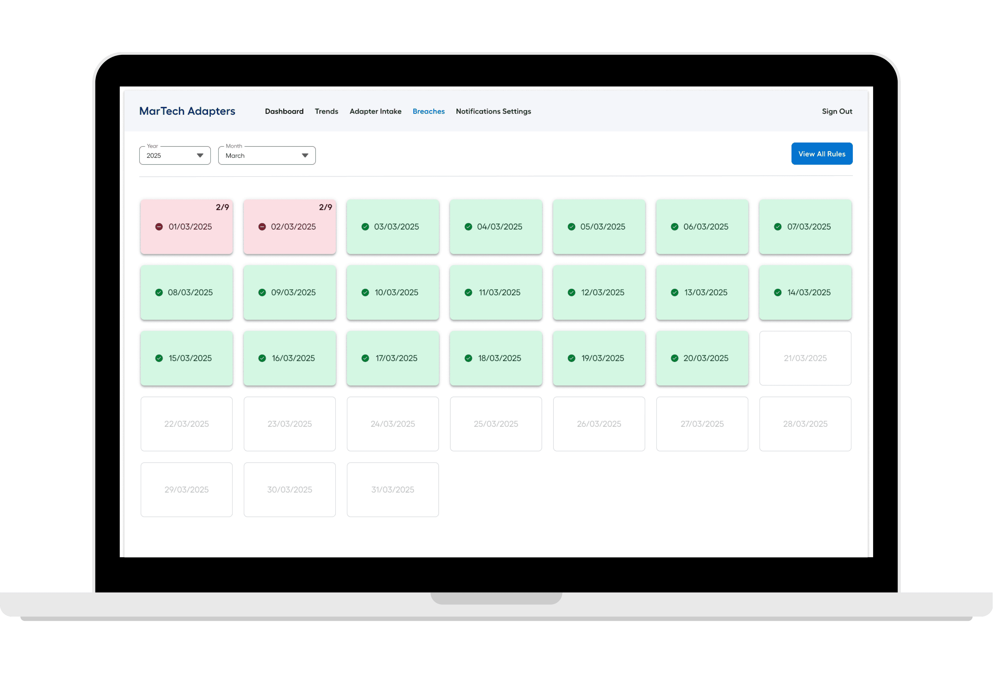Click green checkmark icon on 03/03/2025

pyautogui.click(x=365, y=227)
